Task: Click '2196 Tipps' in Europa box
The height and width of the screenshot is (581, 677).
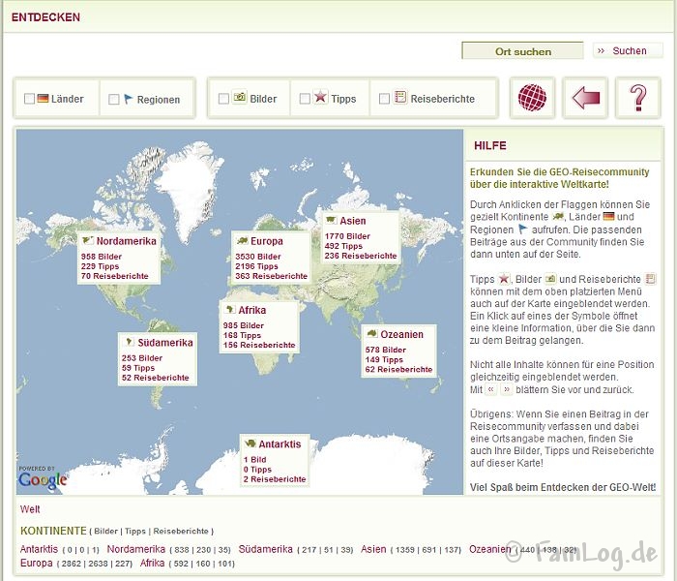Action: (256, 266)
